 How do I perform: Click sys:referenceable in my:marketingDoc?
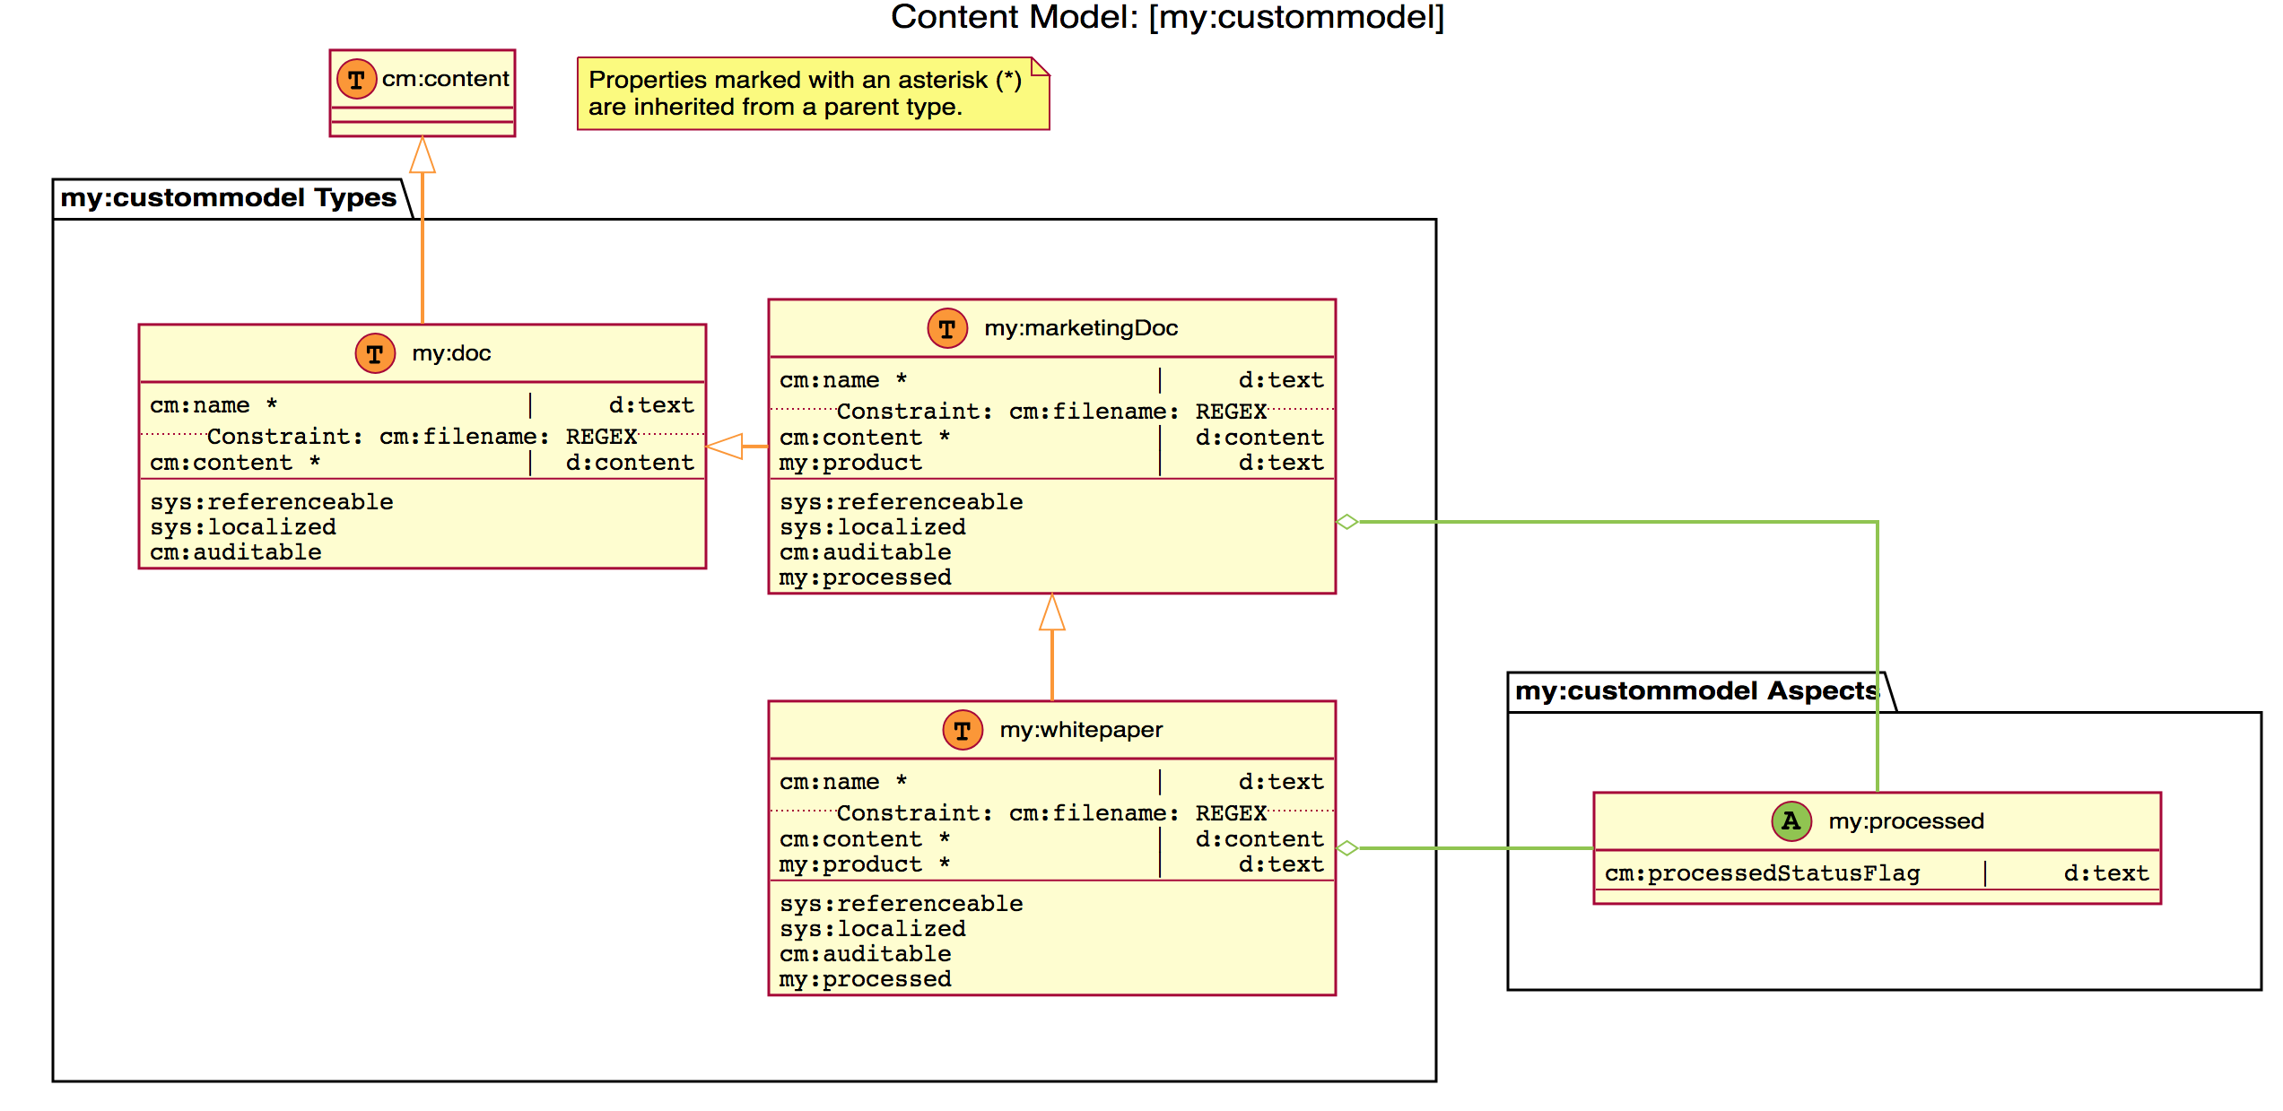(x=901, y=502)
